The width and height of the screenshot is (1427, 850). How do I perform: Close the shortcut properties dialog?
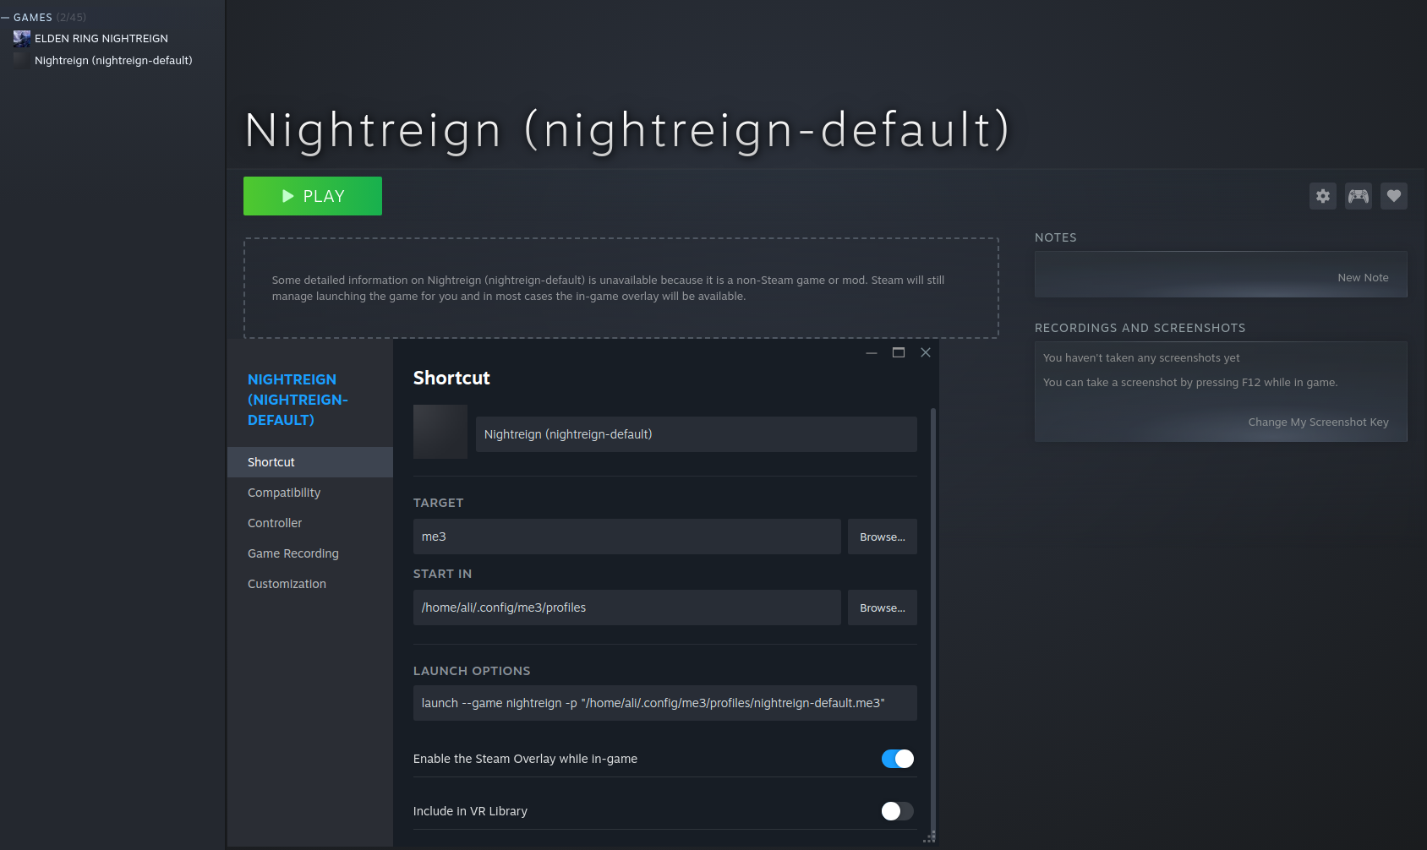coord(926,352)
